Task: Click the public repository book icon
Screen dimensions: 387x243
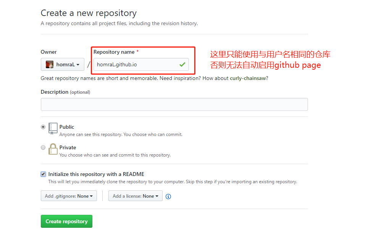Action: tap(53, 128)
